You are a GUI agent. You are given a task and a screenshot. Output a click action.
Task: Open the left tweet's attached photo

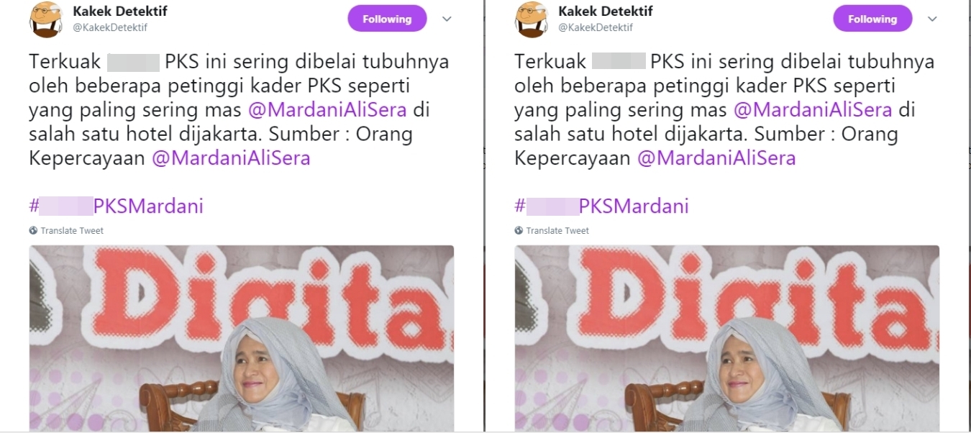pyautogui.click(x=242, y=338)
